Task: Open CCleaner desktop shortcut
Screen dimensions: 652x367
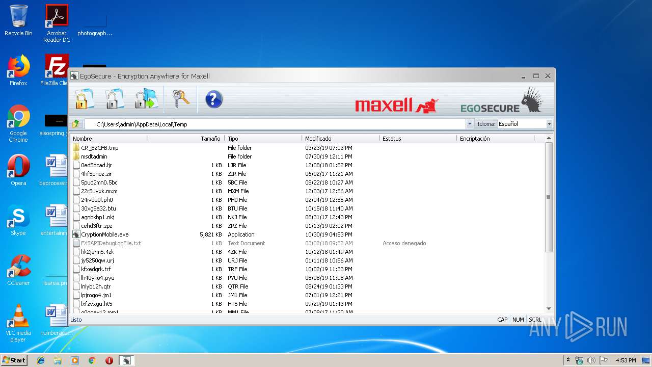Action: 18,270
